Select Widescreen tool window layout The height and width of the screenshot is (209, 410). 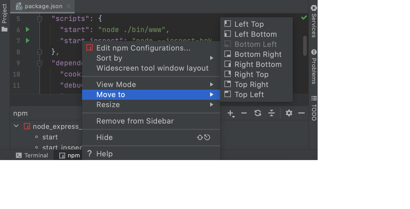click(151, 68)
